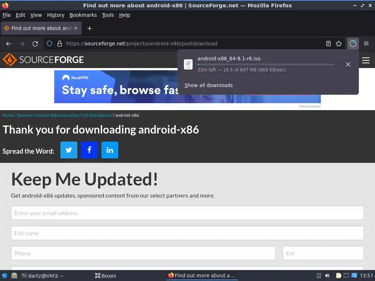Viewport: 375px width, 281px height.
Task: Focus the Full name field
Action: (x=187, y=233)
